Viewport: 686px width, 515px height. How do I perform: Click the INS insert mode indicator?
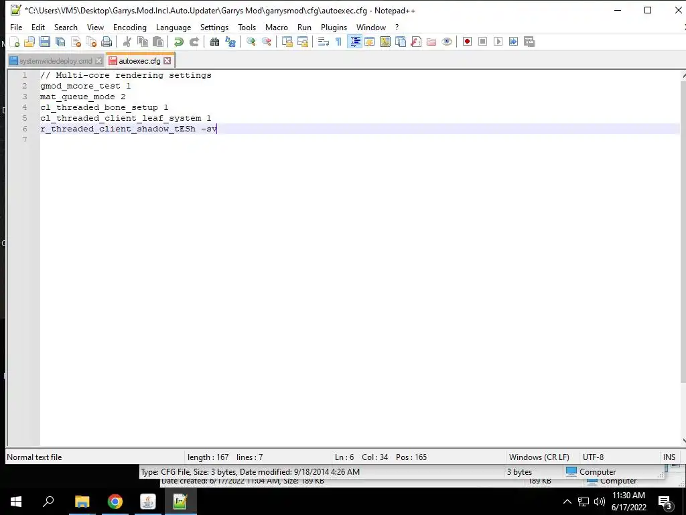(x=669, y=457)
